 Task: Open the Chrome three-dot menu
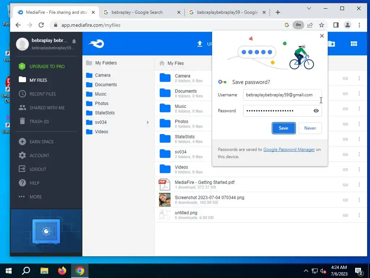359,25
